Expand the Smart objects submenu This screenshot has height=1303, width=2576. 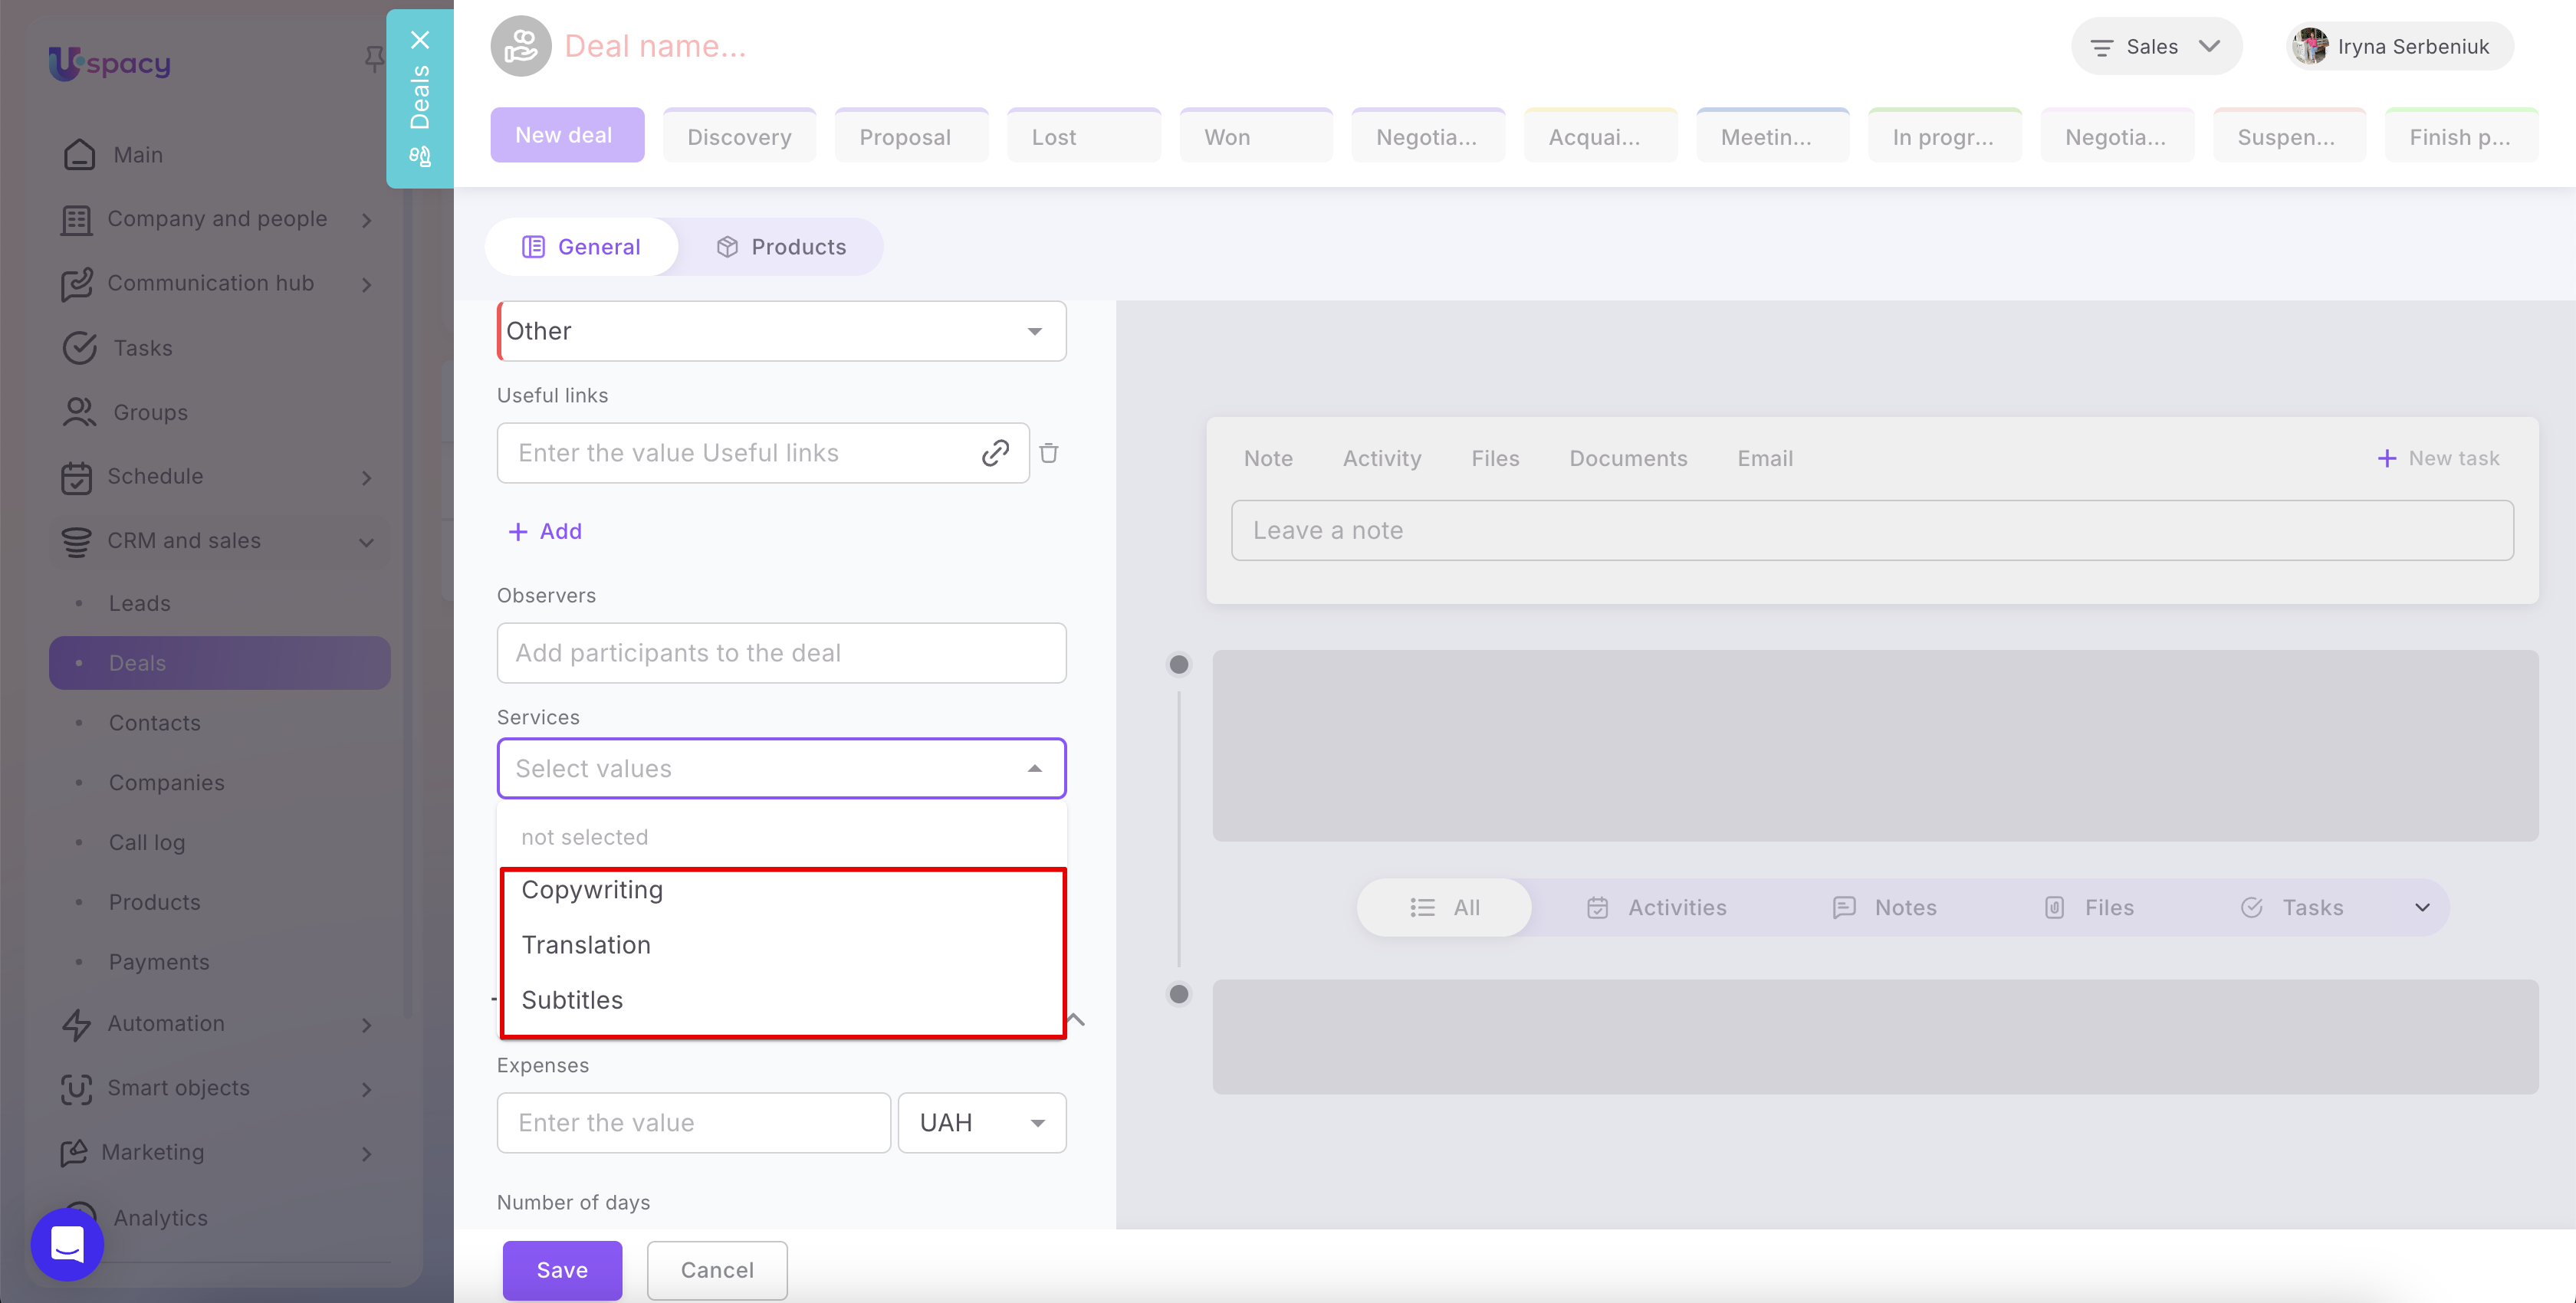click(x=367, y=1089)
